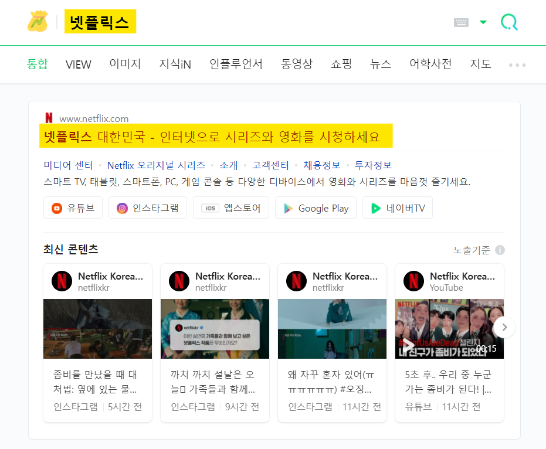This screenshot has width=546, height=449.
Task: Open the 네이버TV button
Action: pyautogui.click(x=398, y=208)
